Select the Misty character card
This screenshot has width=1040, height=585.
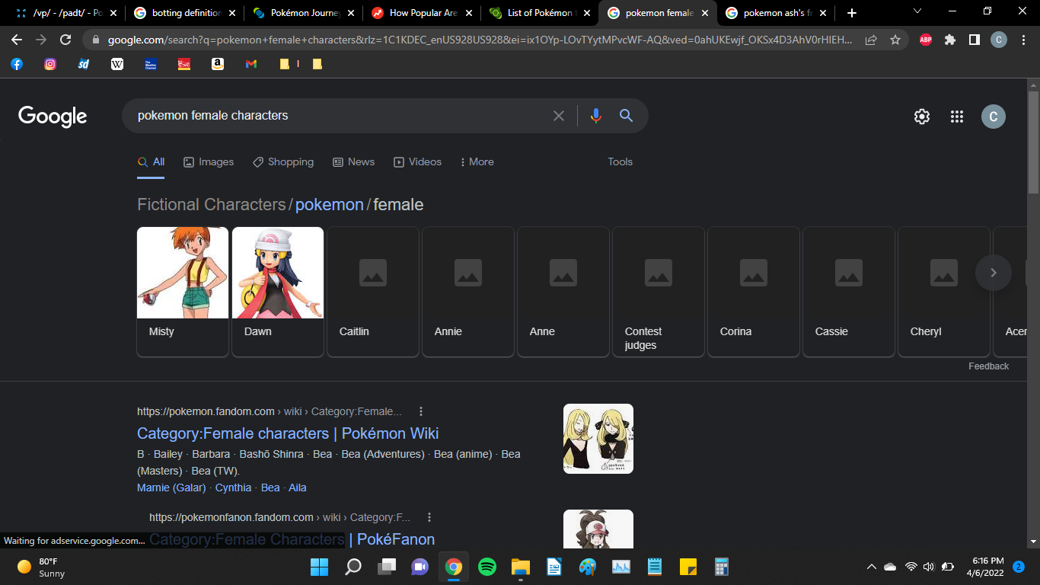pyautogui.click(x=183, y=291)
